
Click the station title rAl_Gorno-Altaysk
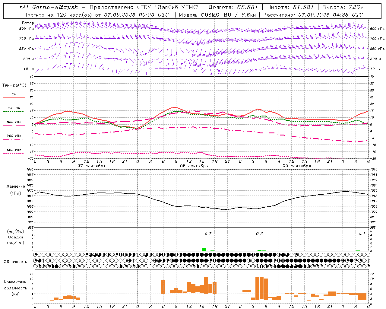[x=48, y=7]
